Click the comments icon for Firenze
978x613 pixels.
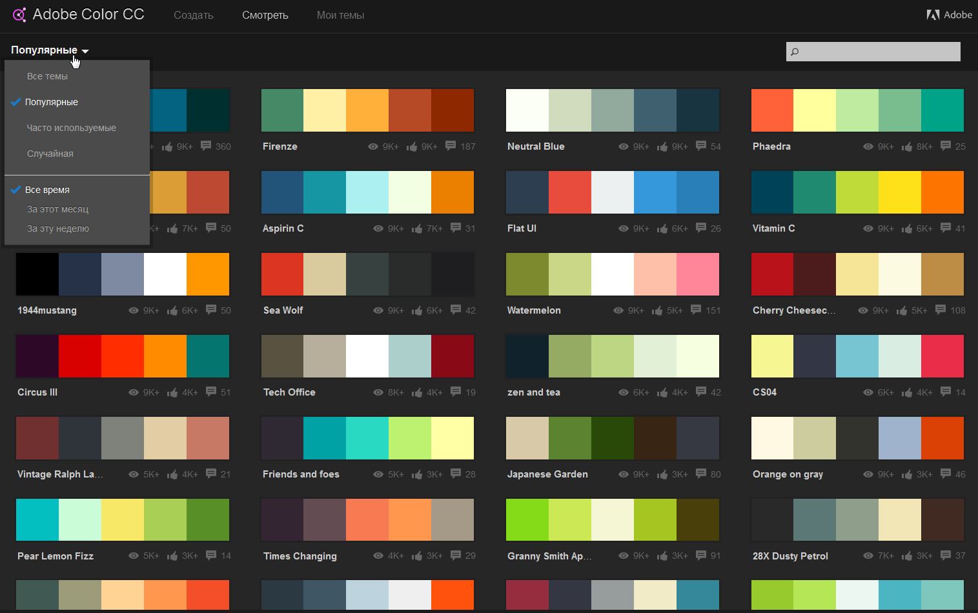point(451,146)
